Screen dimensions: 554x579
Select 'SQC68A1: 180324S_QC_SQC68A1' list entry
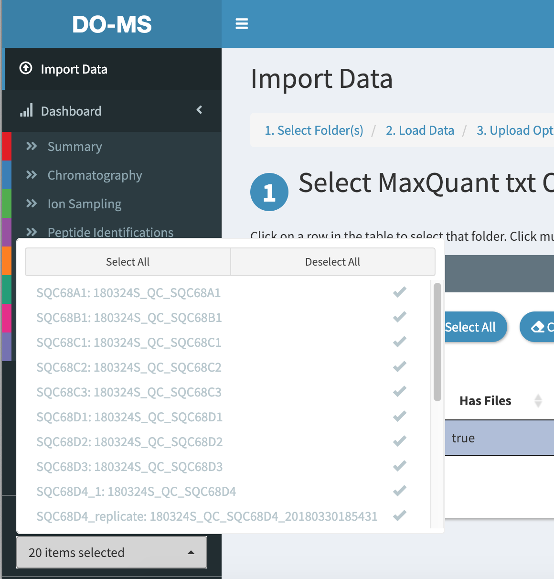click(x=128, y=292)
